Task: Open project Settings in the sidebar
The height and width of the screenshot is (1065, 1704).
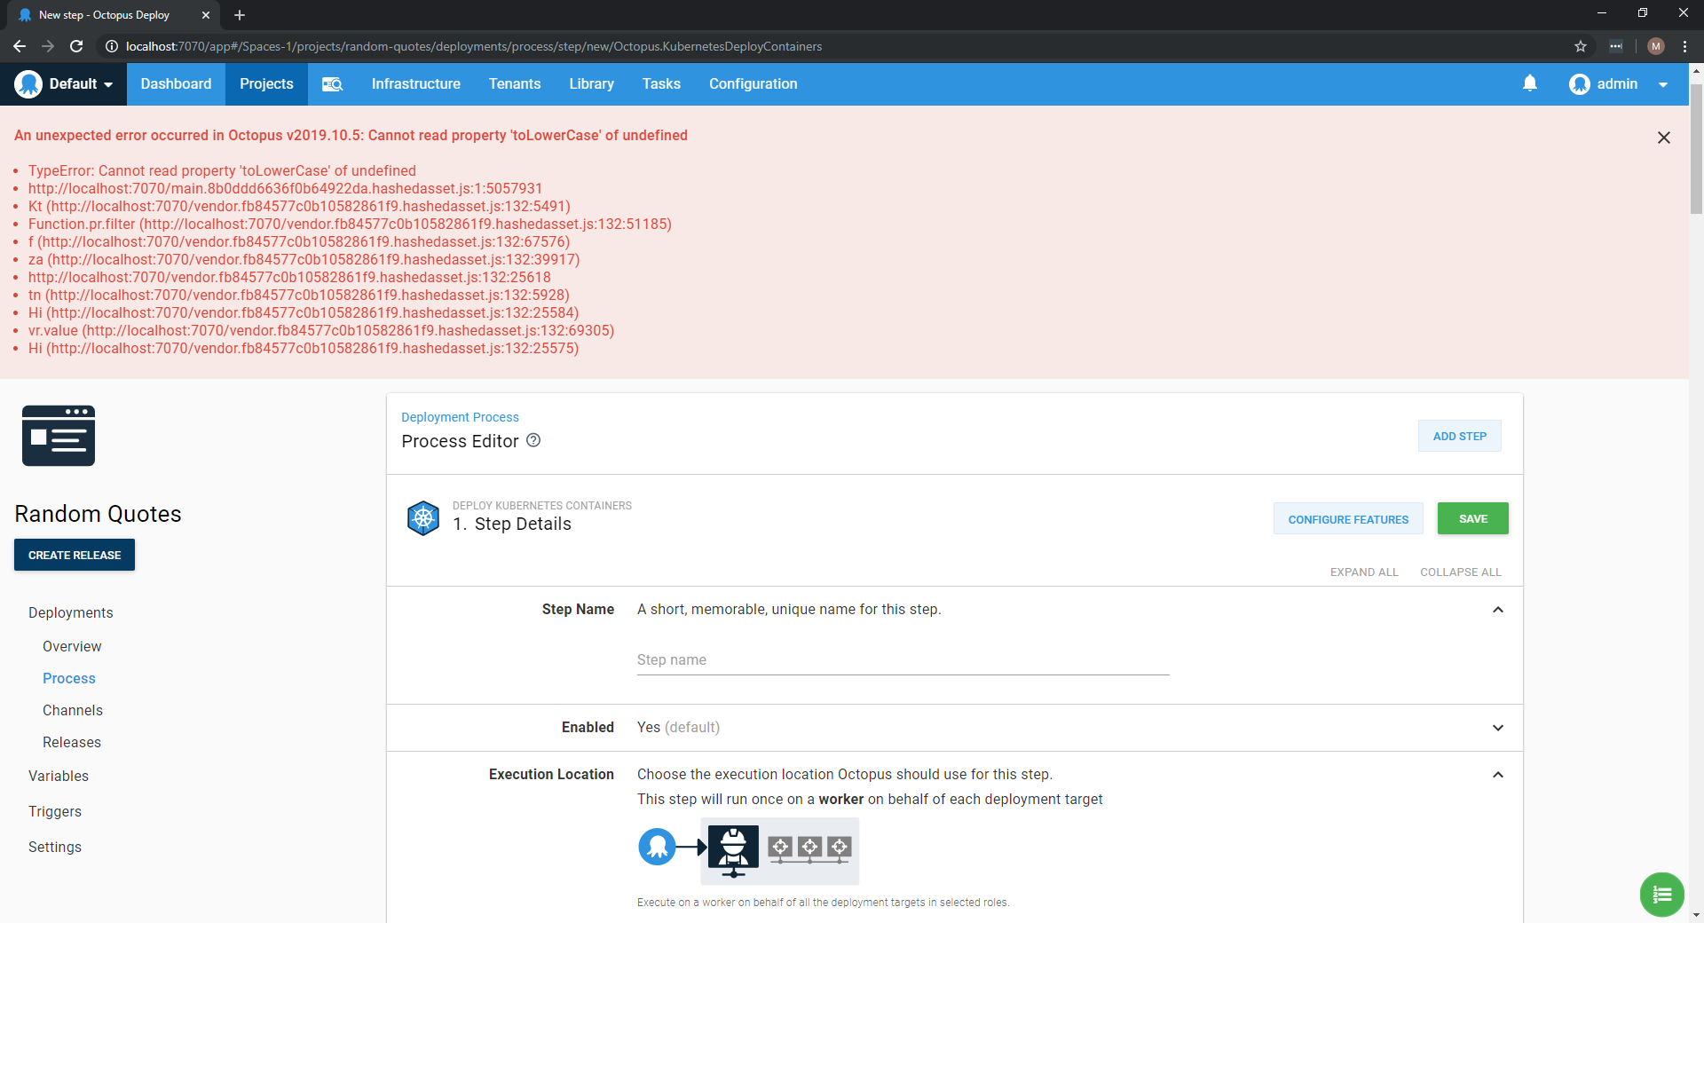Action: (55, 847)
